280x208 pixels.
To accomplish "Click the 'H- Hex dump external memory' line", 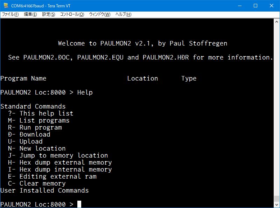I will 60,162.
